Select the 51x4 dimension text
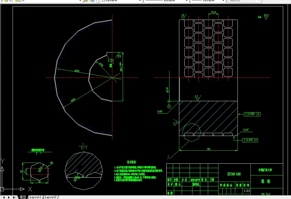 point(213,12)
